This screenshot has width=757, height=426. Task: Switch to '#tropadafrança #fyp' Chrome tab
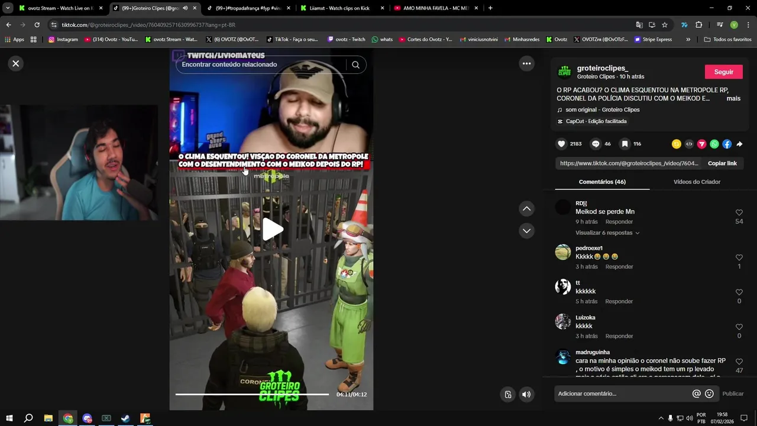(247, 8)
